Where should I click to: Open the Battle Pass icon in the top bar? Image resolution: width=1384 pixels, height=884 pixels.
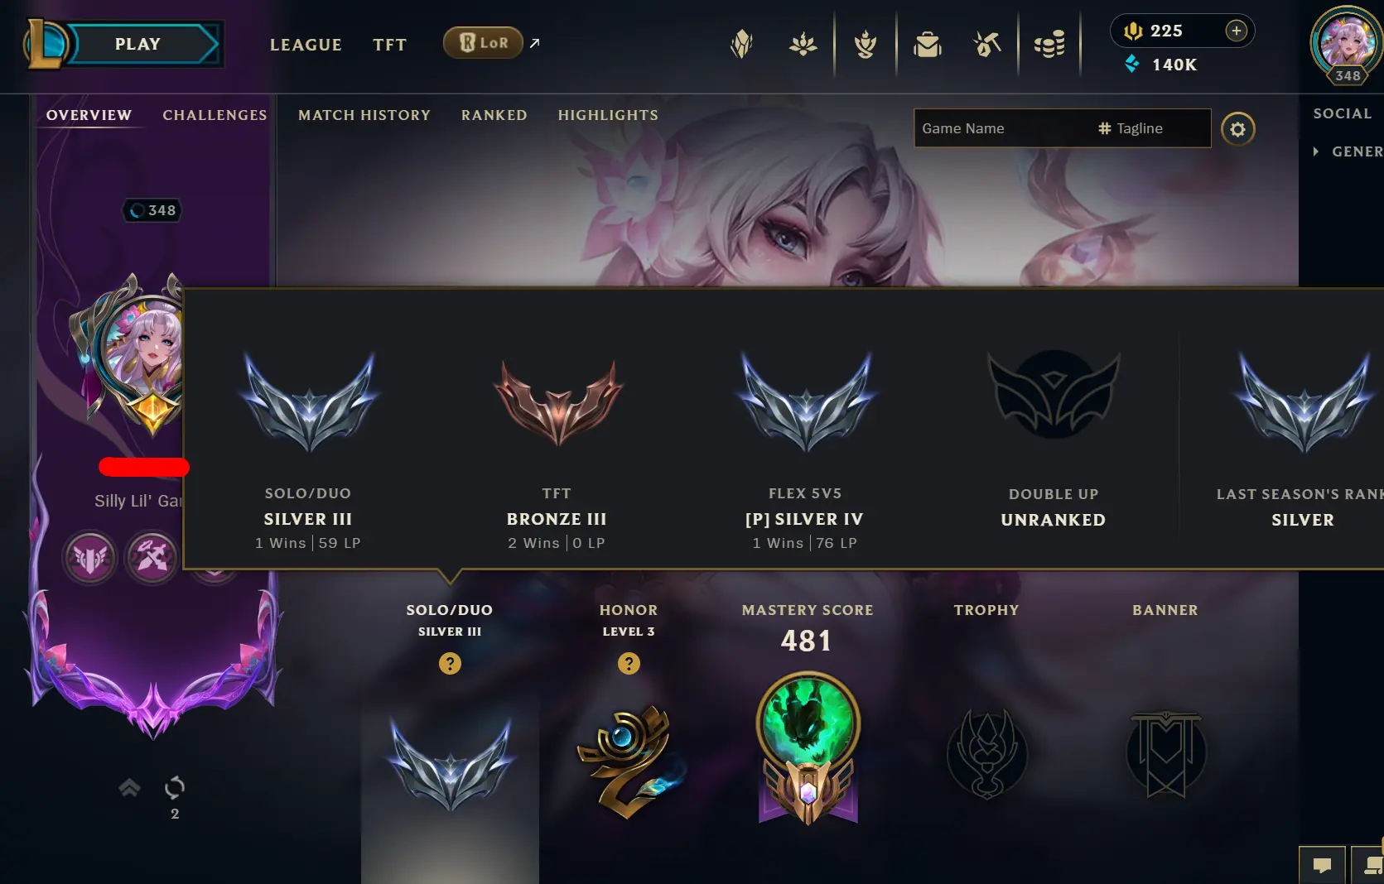coord(866,44)
